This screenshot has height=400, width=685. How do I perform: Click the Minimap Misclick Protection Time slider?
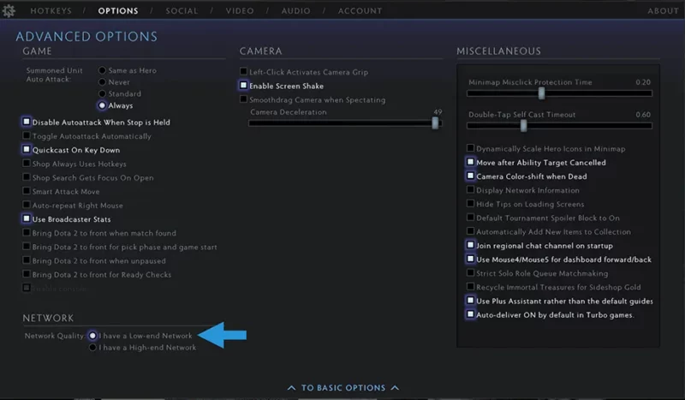pos(559,93)
